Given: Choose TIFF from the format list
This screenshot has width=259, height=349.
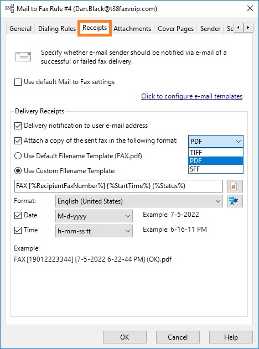Looking at the screenshot, I should [216, 153].
